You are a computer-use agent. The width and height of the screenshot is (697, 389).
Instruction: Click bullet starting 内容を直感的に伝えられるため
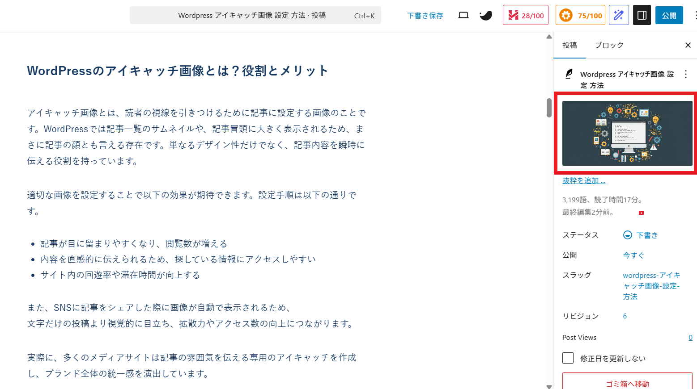click(178, 259)
